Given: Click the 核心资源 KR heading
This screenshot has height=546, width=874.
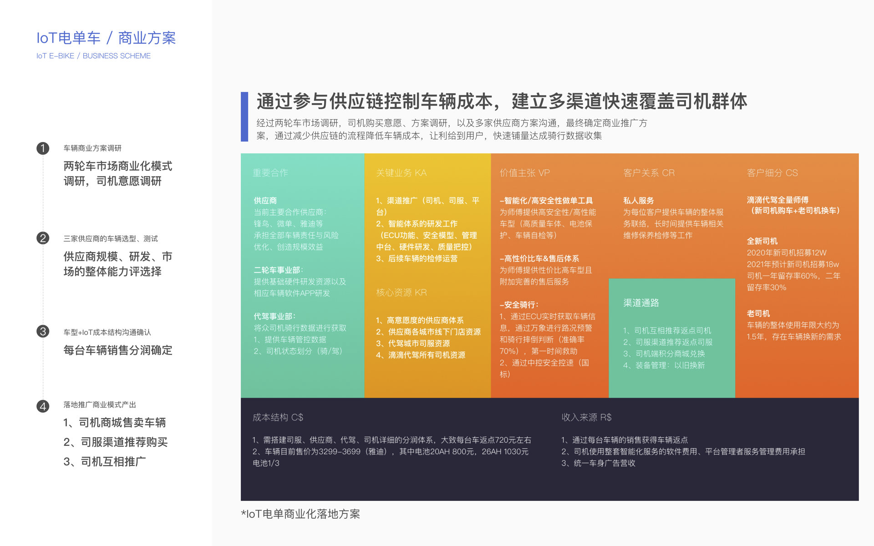Looking at the screenshot, I should (x=401, y=293).
